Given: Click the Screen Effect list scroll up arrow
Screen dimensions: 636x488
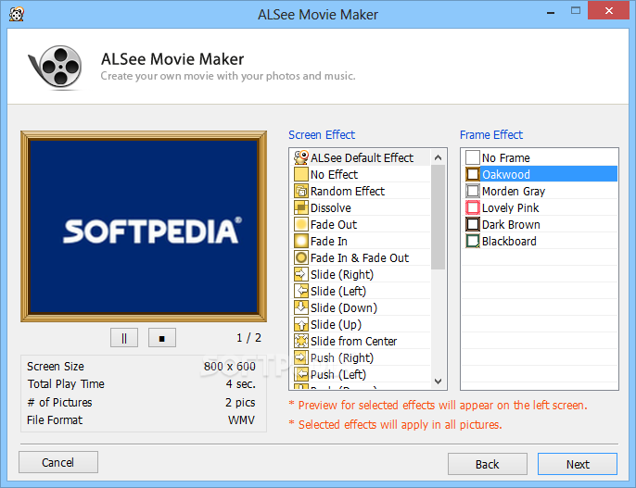Looking at the screenshot, I should [x=438, y=157].
